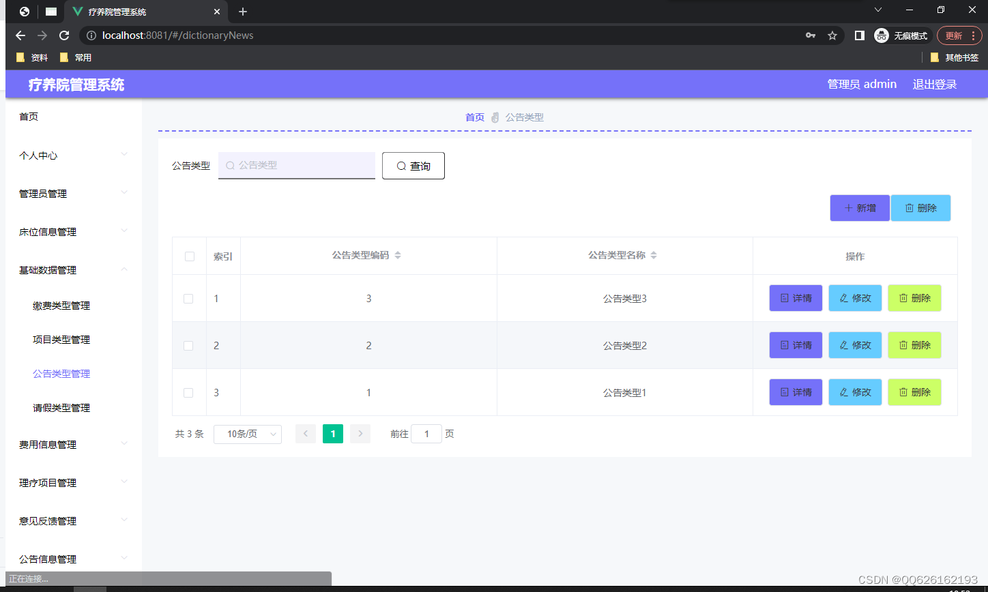Check the row for 公告类型3
The height and width of the screenshot is (592, 988).
188,299
